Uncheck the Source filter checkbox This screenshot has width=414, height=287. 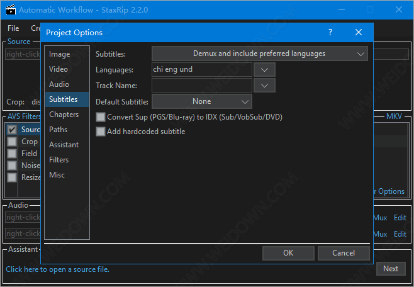12,130
